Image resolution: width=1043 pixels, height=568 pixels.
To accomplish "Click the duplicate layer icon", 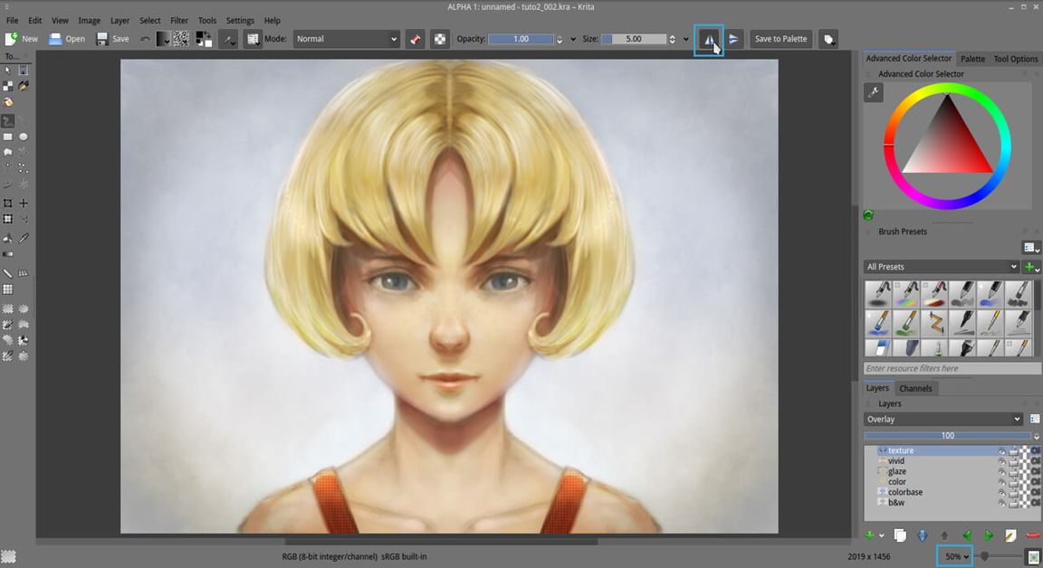I will (900, 535).
